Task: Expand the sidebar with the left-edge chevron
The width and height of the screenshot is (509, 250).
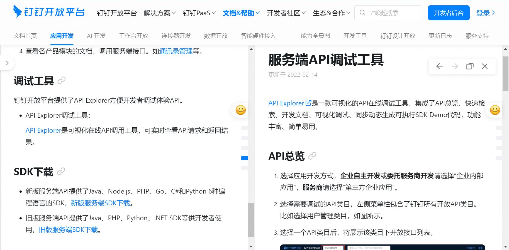Action: pyautogui.click(x=7, y=63)
